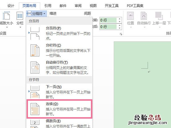The width and height of the screenshot is (171, 128).
Task: Click the 位置 position icon
Action: 130,16
